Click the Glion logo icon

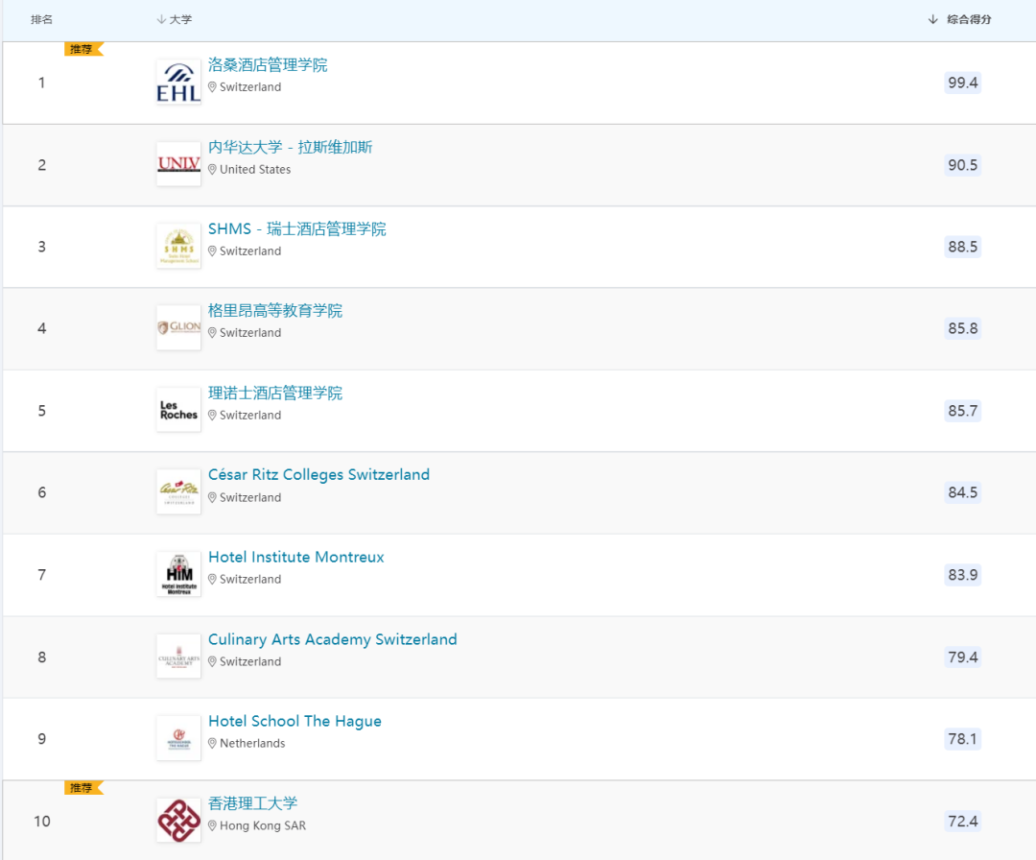178,328
